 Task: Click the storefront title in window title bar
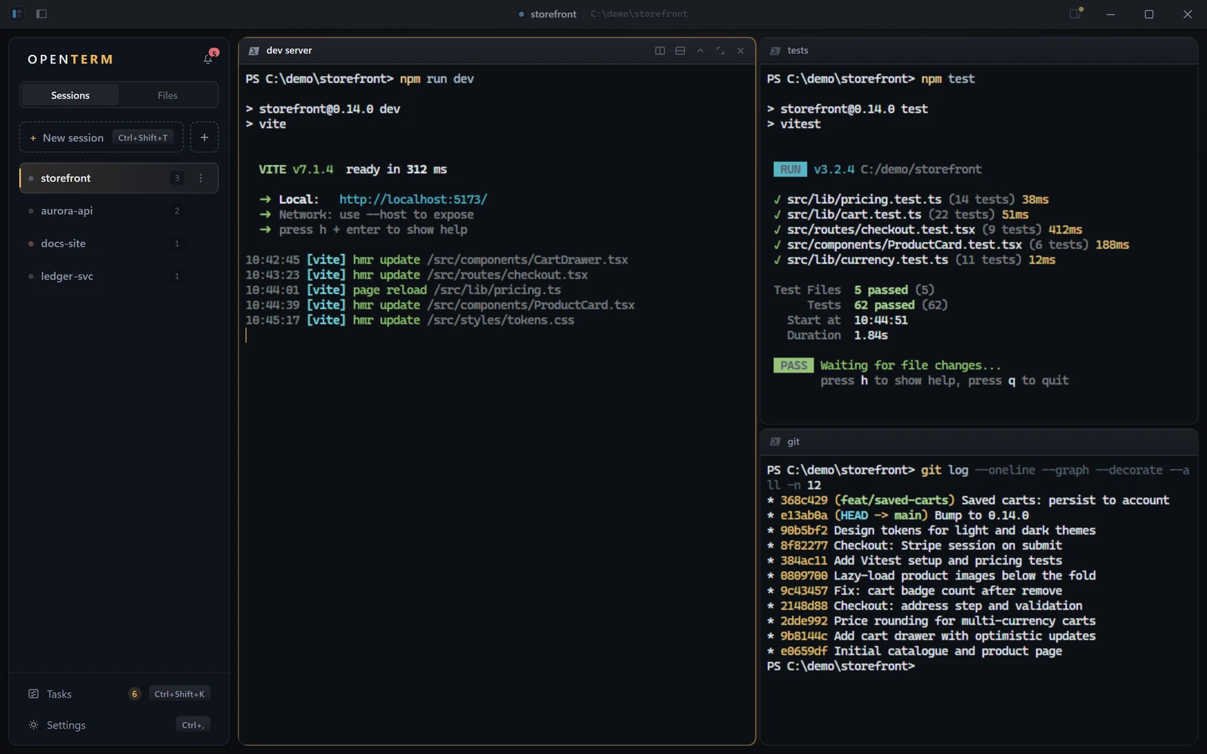tap(553, 14)
